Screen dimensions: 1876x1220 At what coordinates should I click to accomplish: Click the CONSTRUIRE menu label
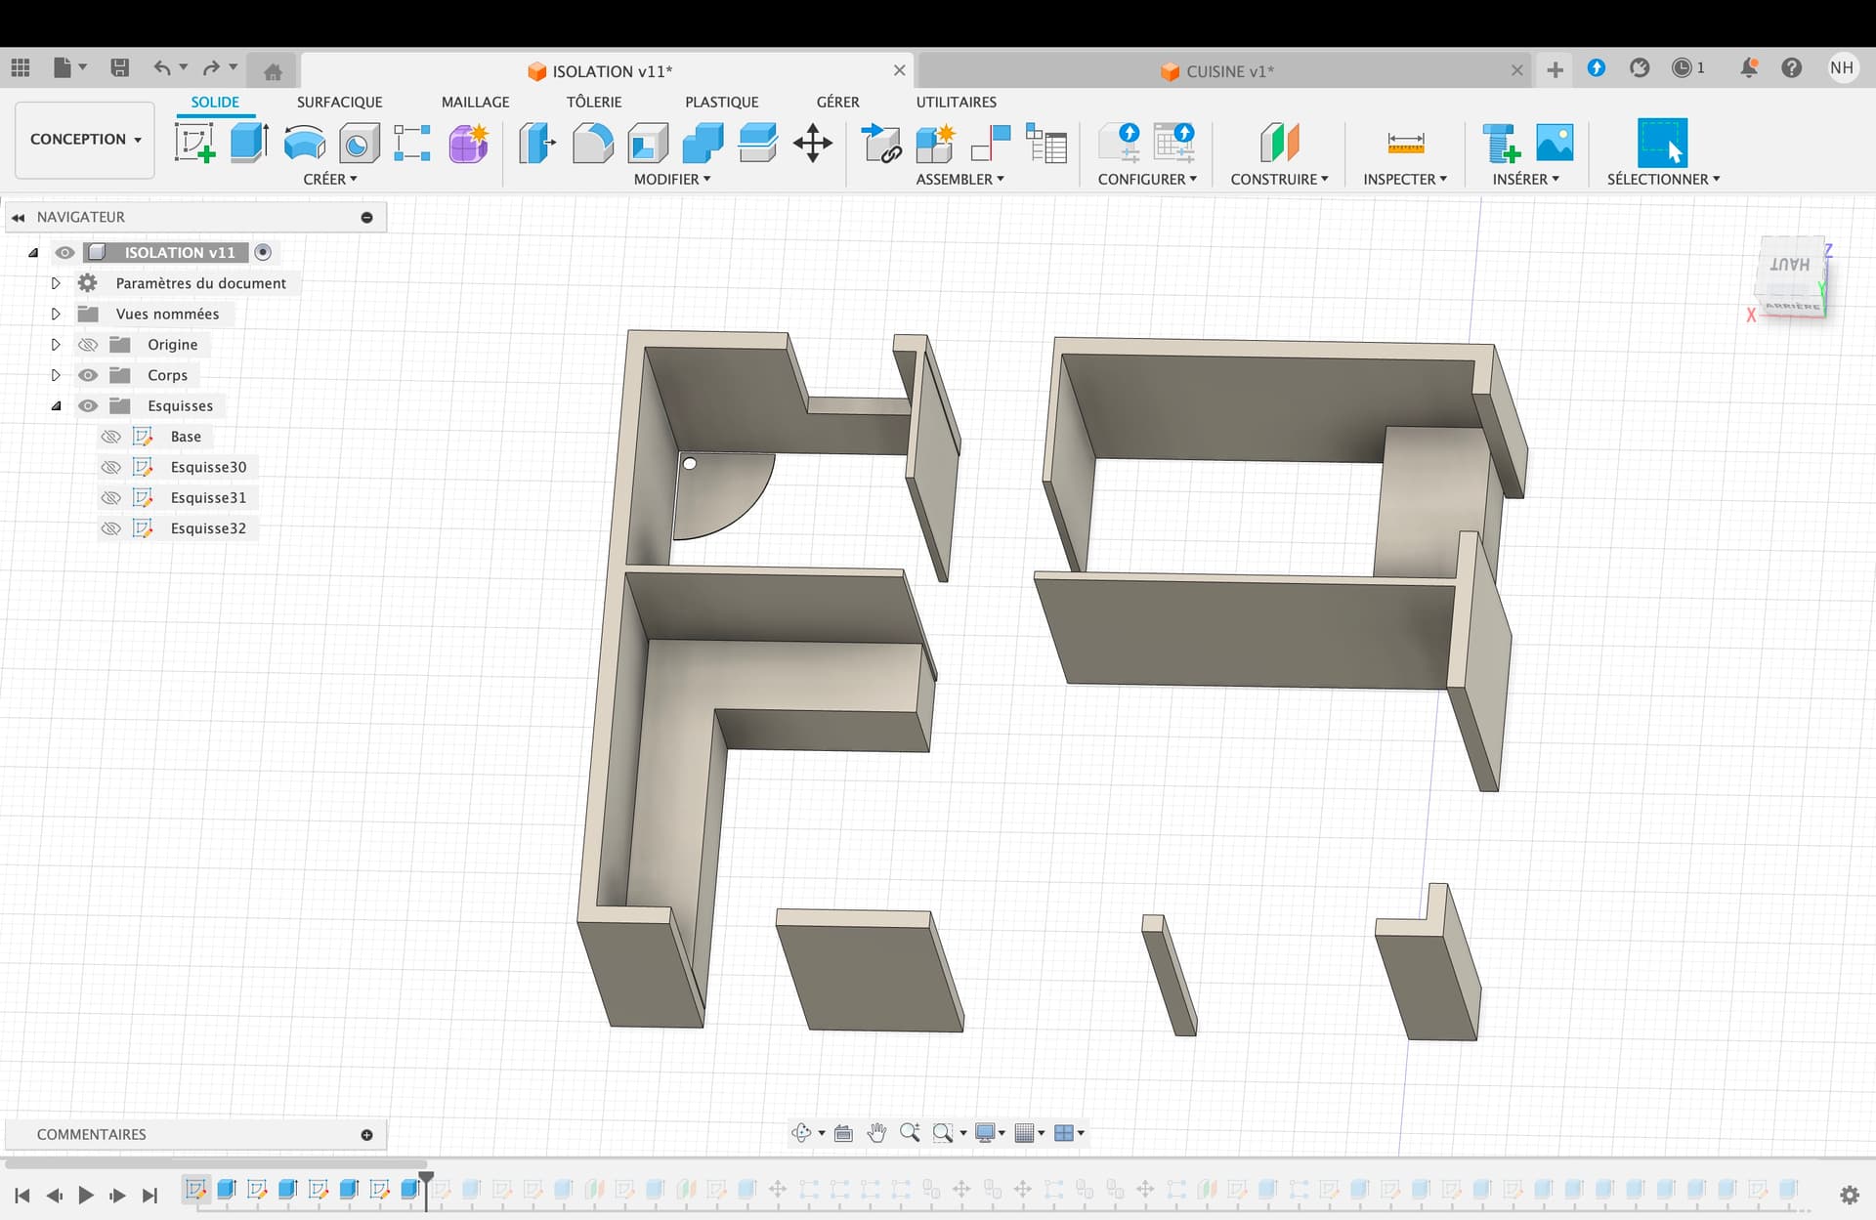(x=1278, y=179)
